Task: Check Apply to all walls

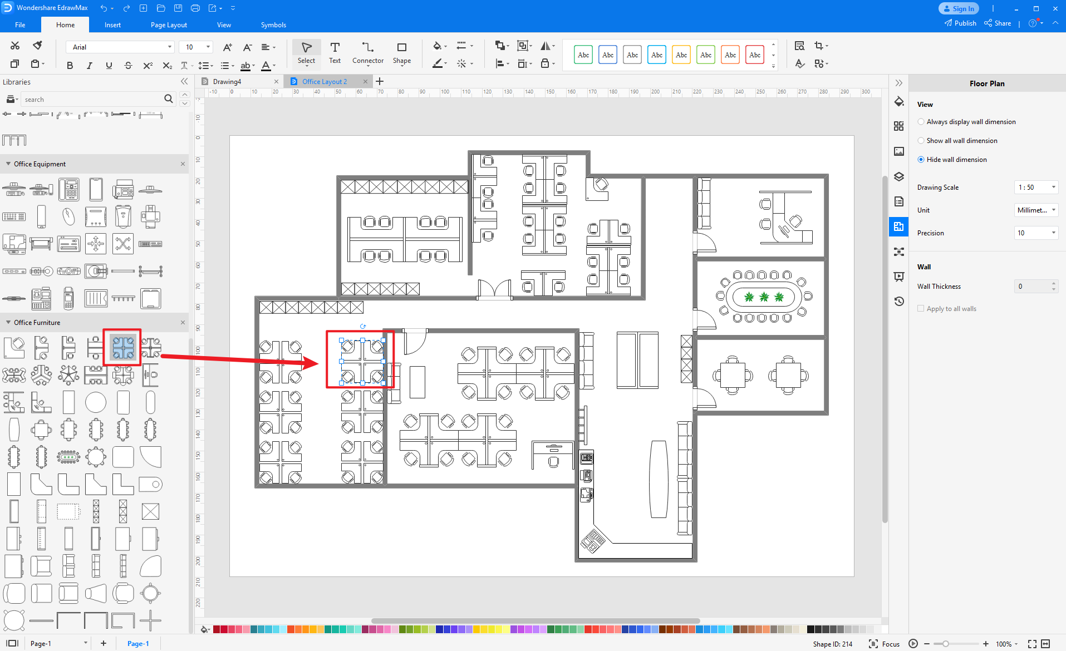Action: pyautogui.click(x=921, y=308)
